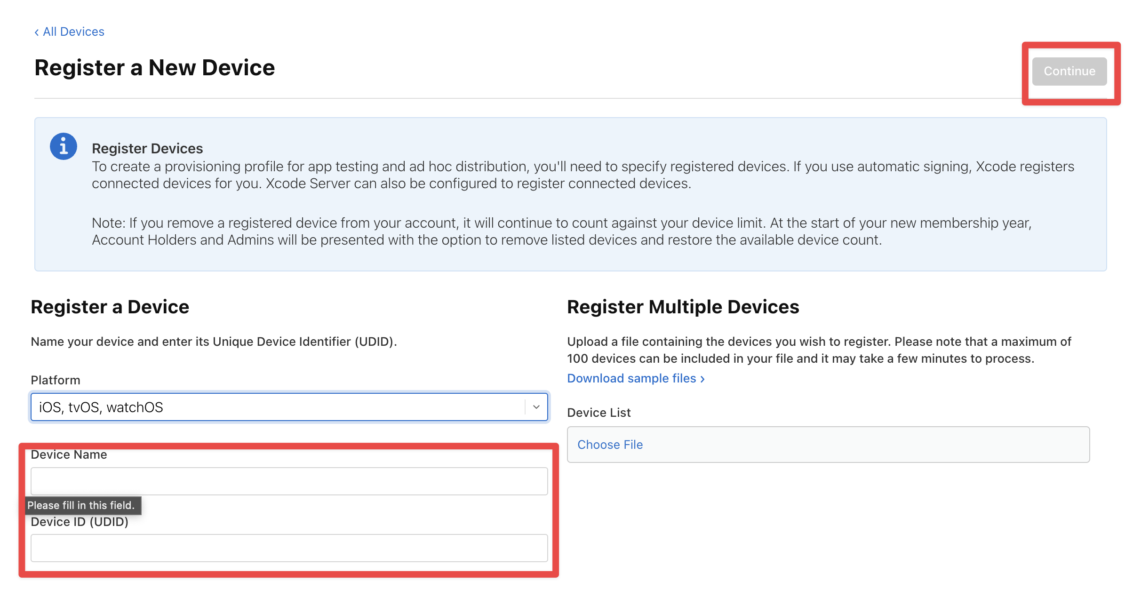Viewport: 1133px width, 589px height.
Task: Expand the iOS, tvOS, watchOS platform selector
Action: [289, 407]
